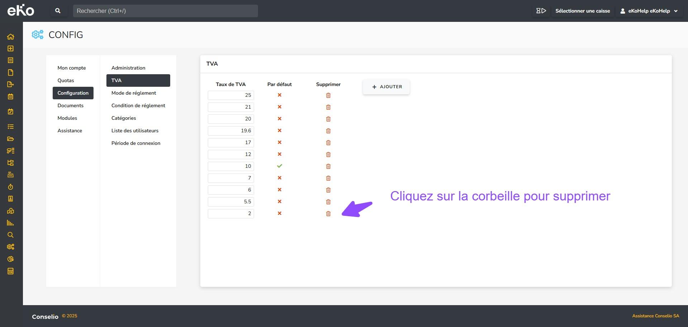
Task: Open the Mode de réglement menu item
Action: click(x=134, y=93)
